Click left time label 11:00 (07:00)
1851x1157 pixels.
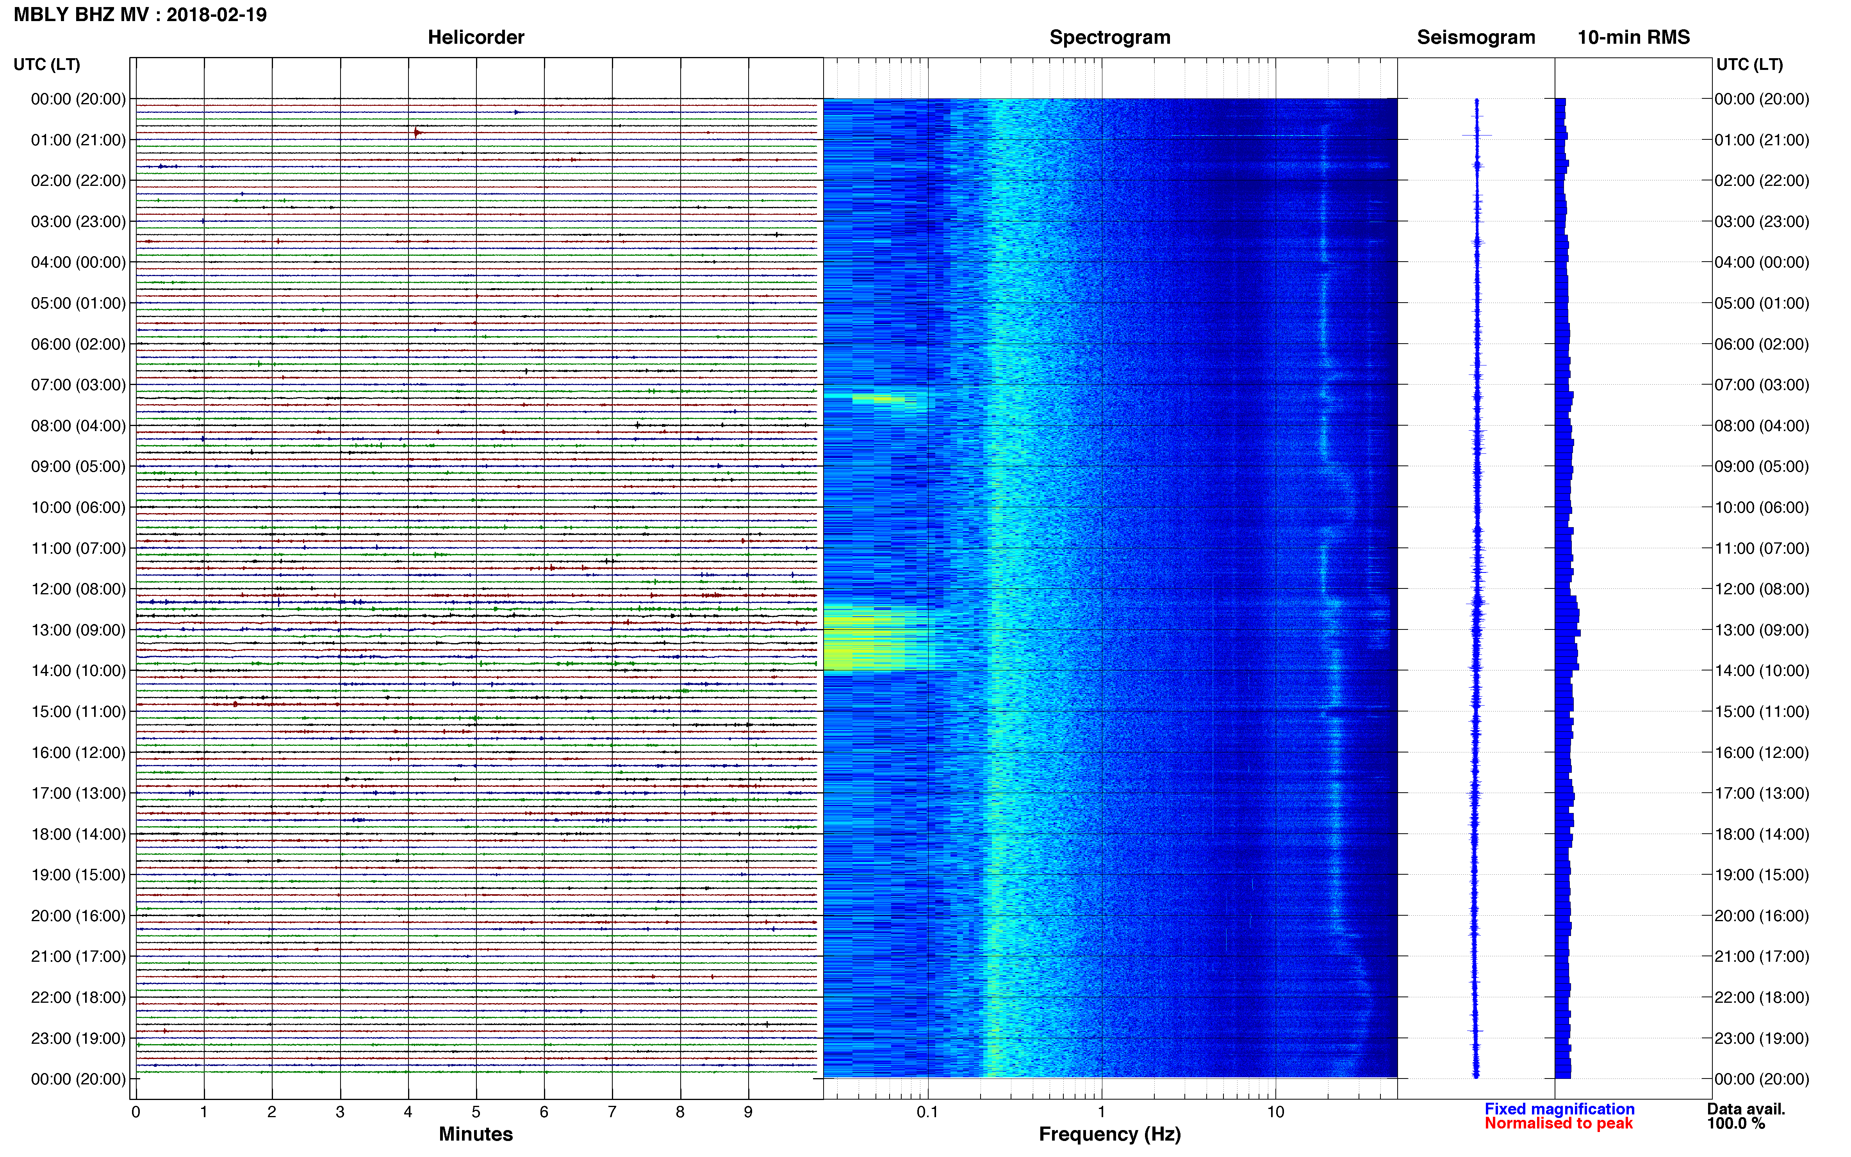pyautogui.click(x=78, y=549)
